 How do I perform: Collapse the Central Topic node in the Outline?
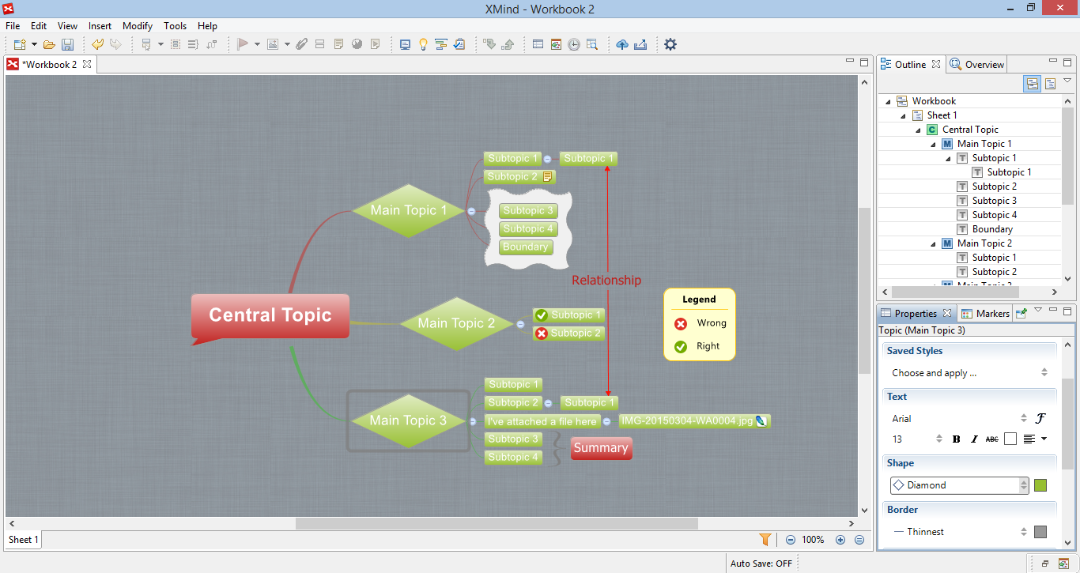[x=919, y=130]
